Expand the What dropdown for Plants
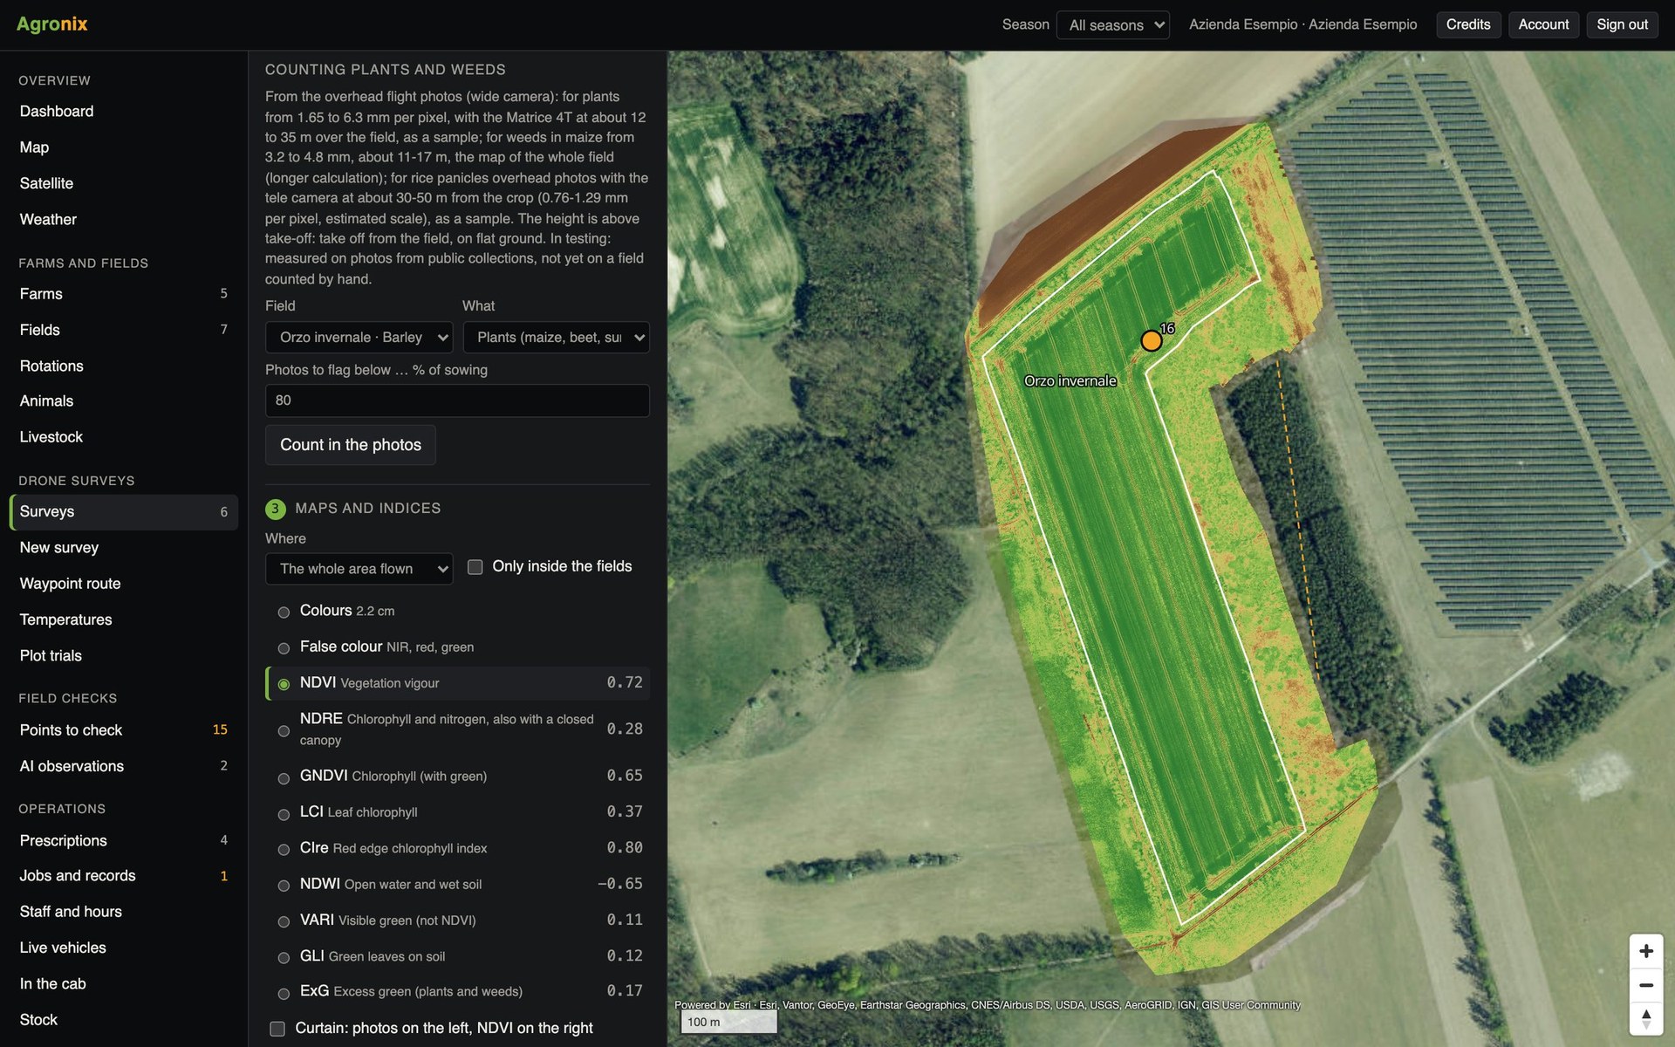Viewport: 1675px width, 1047px height. [x=556, y=338]
